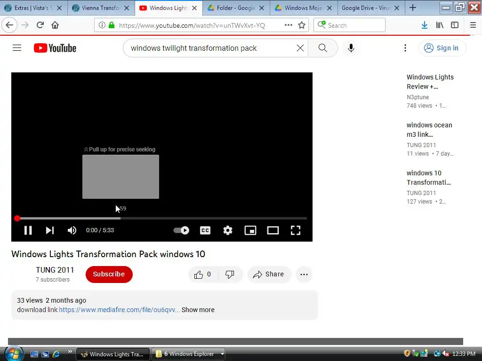Screen dimensions: 482x361
Task: Open 6 Windows Explorer taskbar group
Action: (x=189, y=354)
